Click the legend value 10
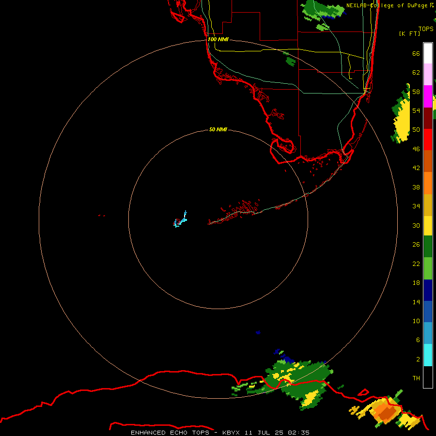Viewport: 436px width, 436px height. pos(416,321)
